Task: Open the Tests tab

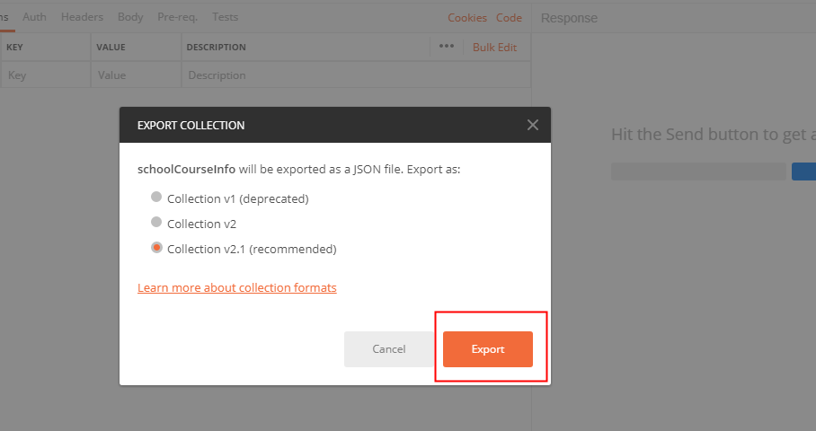Action: coord(225,17)
